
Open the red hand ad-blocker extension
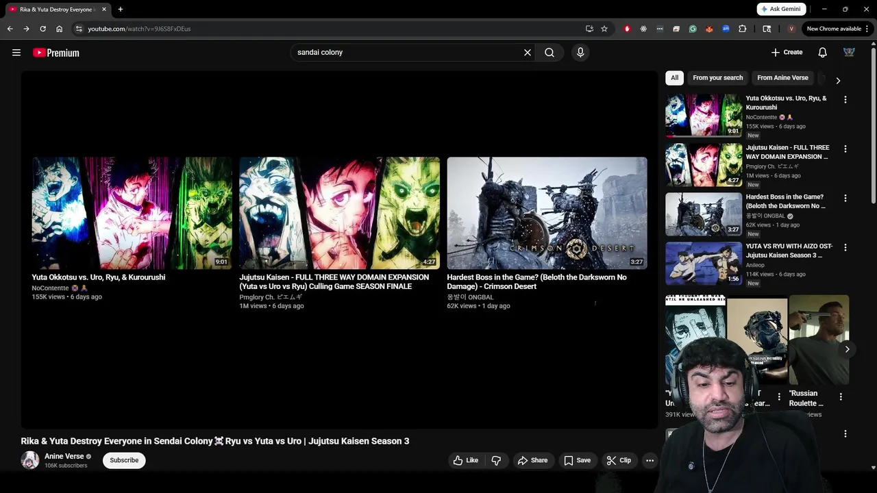click(x=627, y=29)
